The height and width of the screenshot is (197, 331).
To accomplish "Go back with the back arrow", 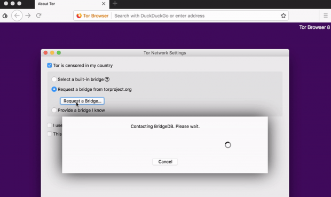I will point(17,15).
